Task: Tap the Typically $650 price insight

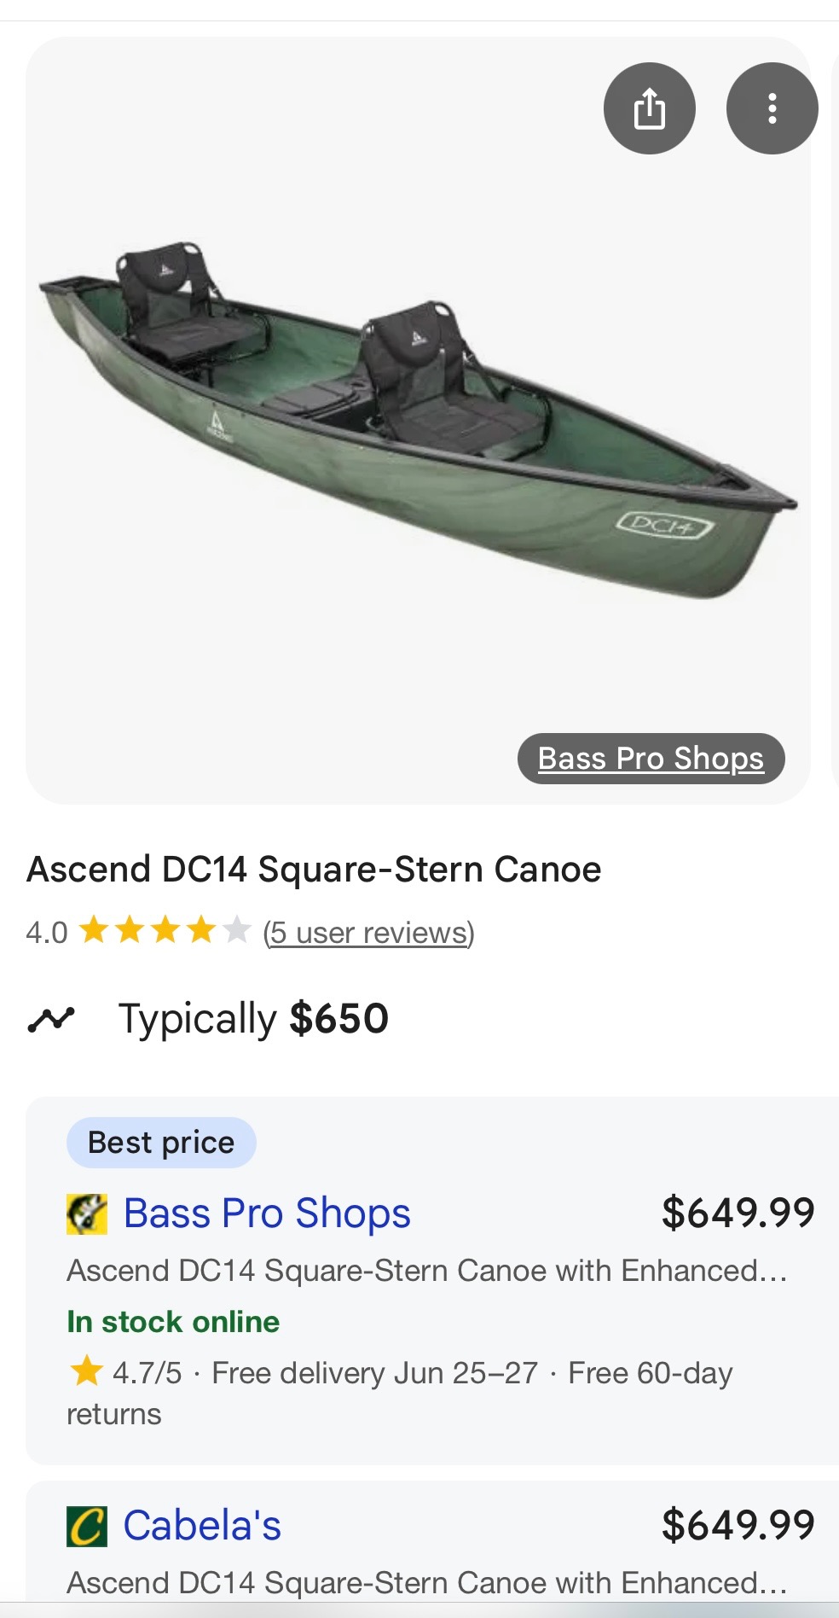Action: coord(253,1019)
